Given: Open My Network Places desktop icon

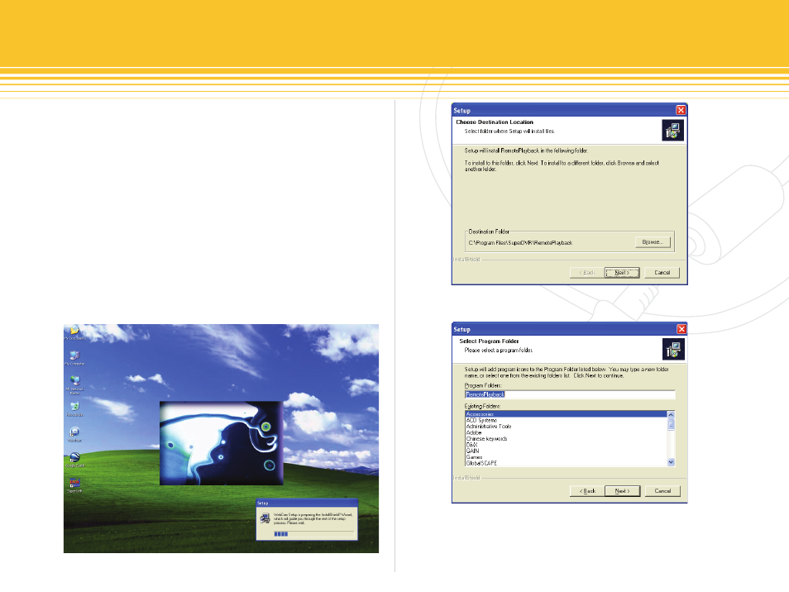Looking at the screenshot, I should [74, 384].
